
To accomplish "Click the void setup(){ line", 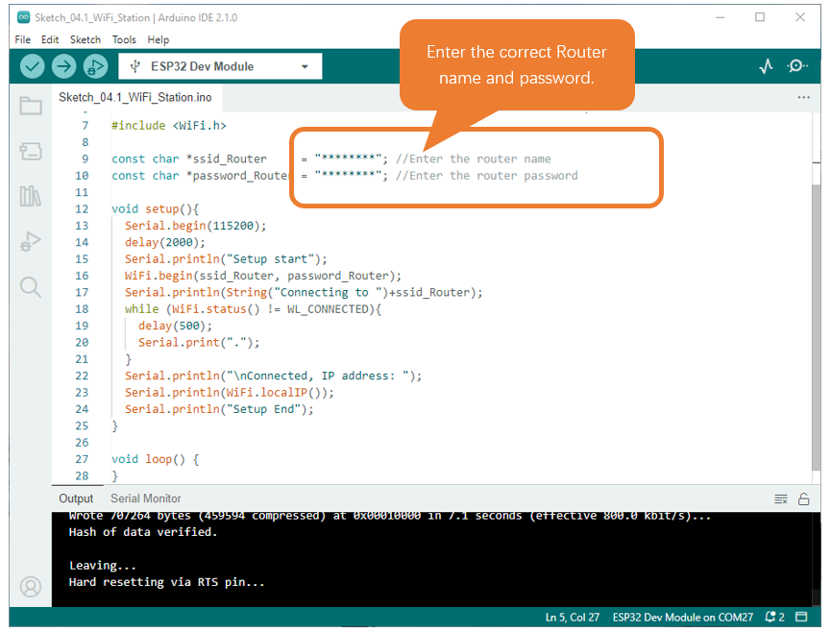I will click(x=155, y=208).
